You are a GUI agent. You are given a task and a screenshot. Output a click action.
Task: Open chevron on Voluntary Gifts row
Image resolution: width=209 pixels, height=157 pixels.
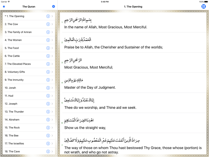52,72
